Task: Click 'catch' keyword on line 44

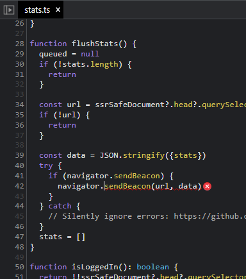Action: 60,206
